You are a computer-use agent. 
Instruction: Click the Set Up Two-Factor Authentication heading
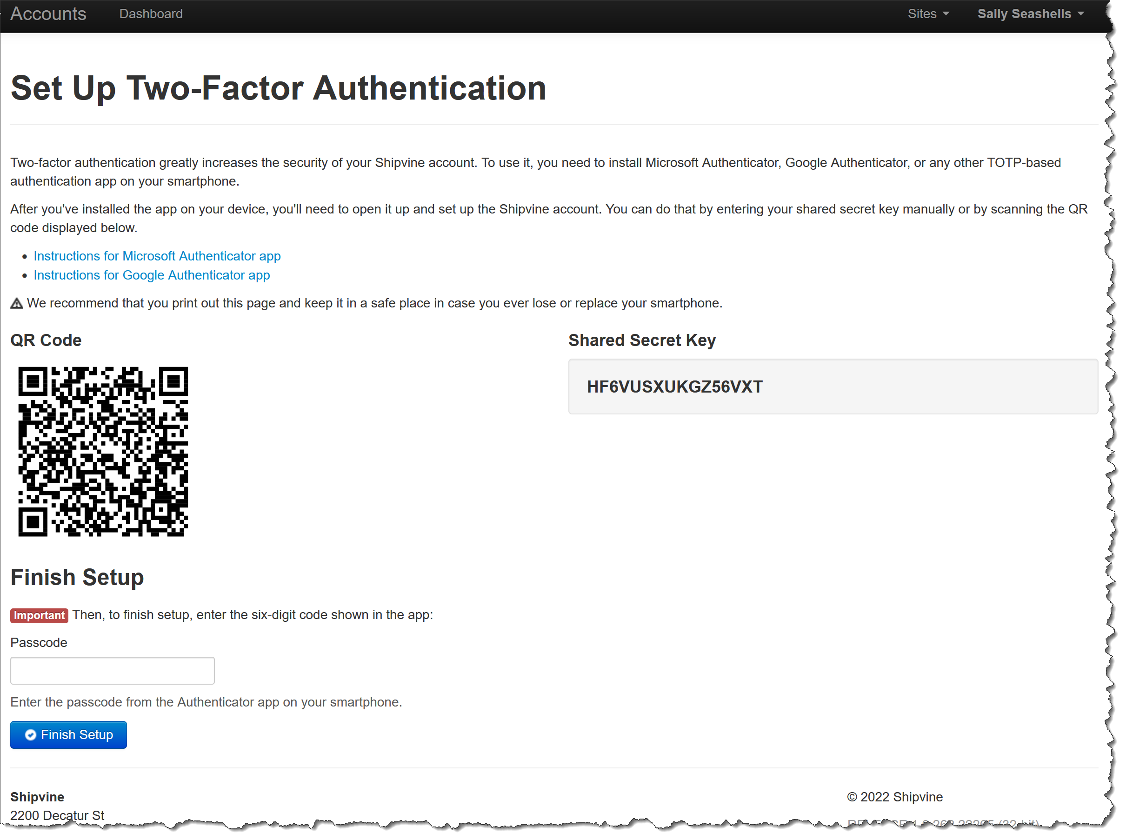[278, 88]
